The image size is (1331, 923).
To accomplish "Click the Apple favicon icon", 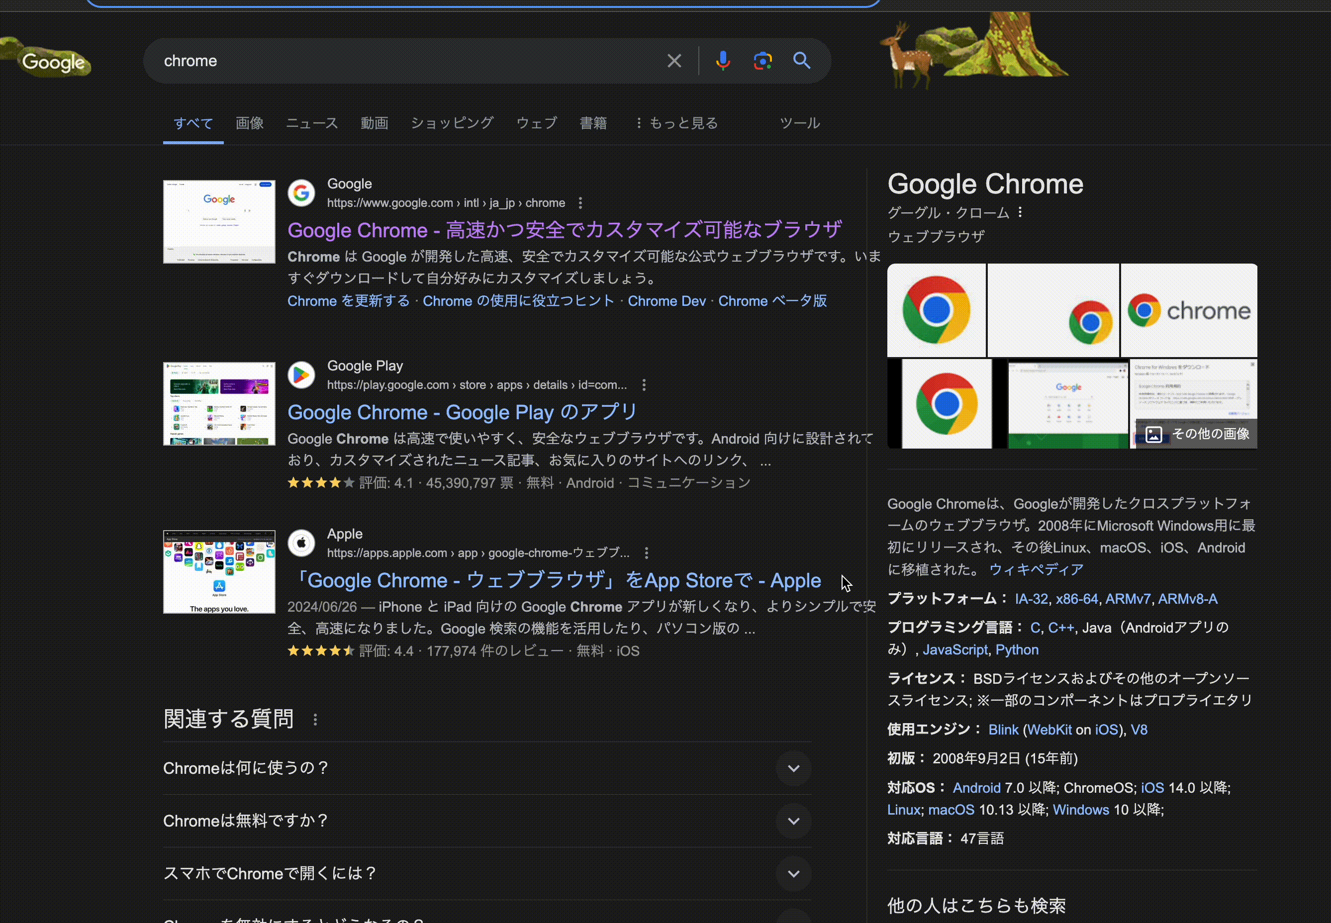I will [x=301, y=543].
